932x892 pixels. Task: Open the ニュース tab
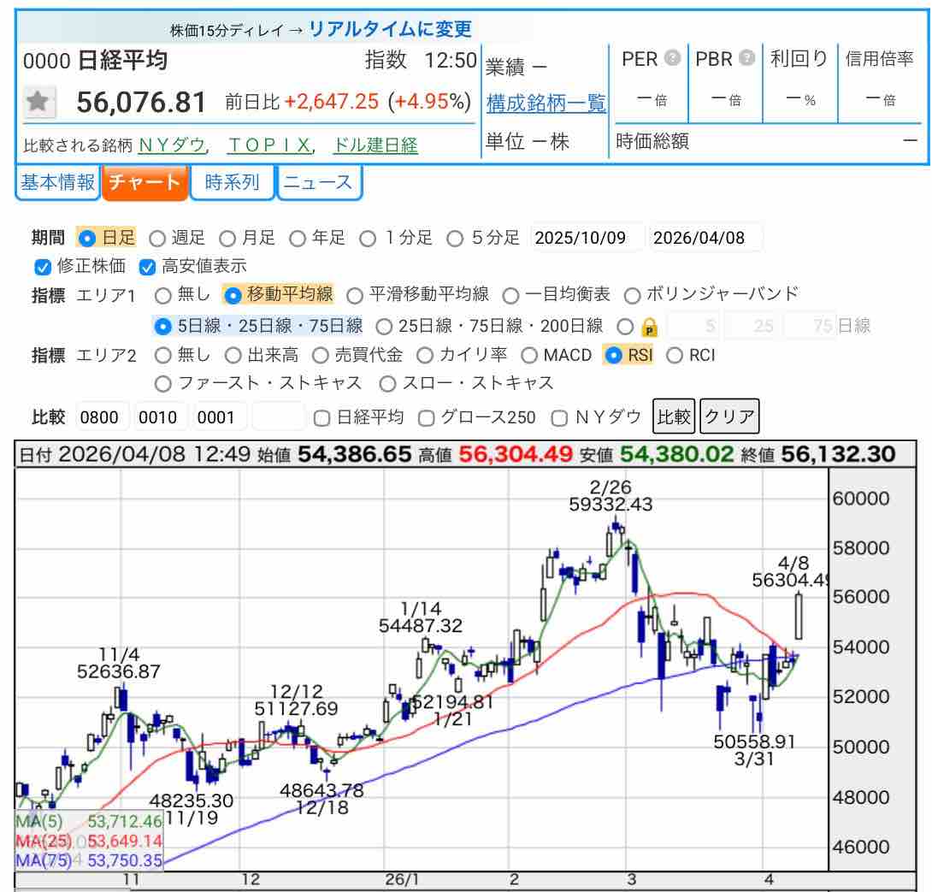coord(318,182)
